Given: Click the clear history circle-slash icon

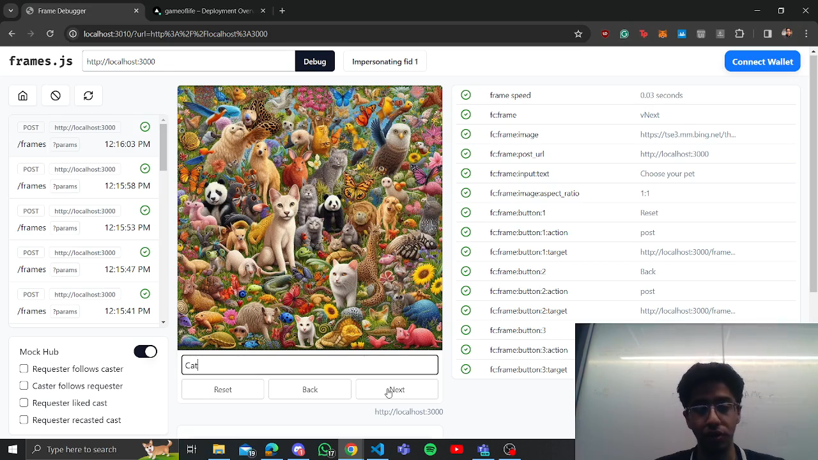Looking at the screenshot, I should click(x=56, y=96).
